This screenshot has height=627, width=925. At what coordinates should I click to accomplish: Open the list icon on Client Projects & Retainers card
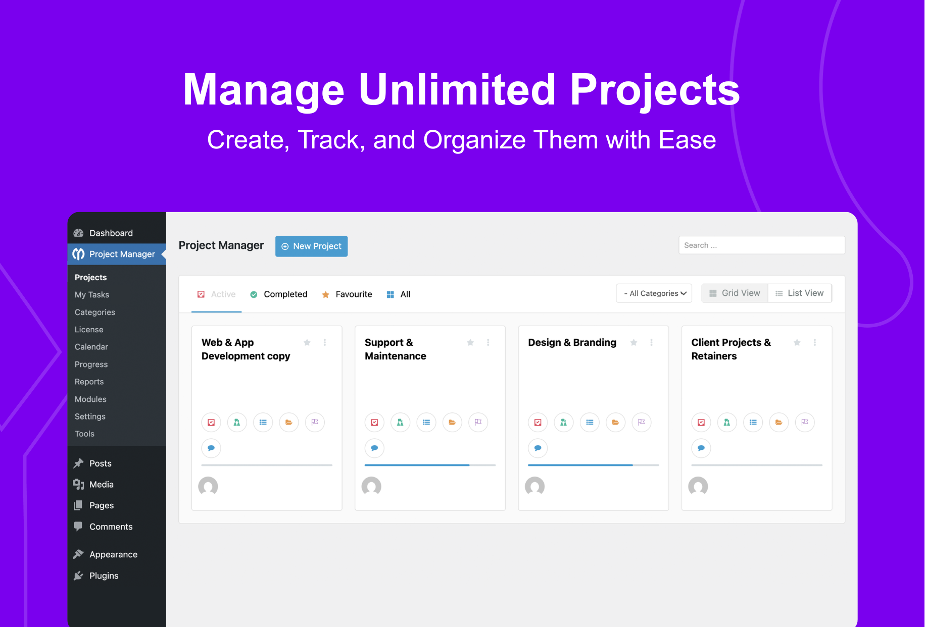[753, 422]
